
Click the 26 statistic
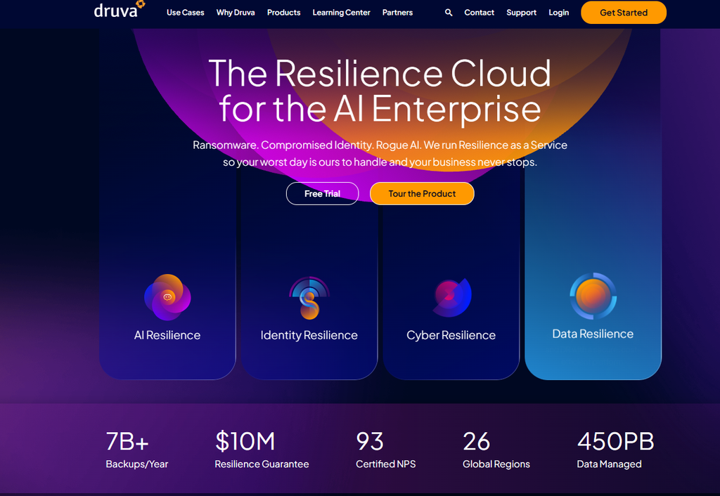[476, 441]
